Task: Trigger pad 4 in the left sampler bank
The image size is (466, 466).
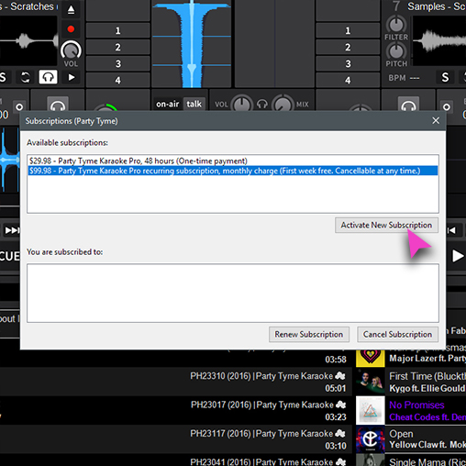Action: [x=118, y=80]
